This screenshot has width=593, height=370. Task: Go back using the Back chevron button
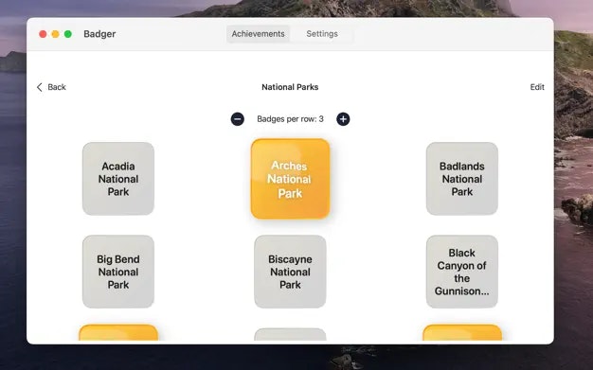tap(51, 87)
